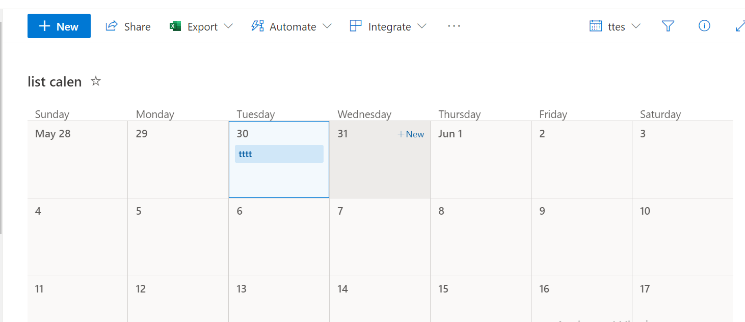Click the expand to full screen arrow icon
The width and height of the screenshot is (745, 322).
point(740,26)
